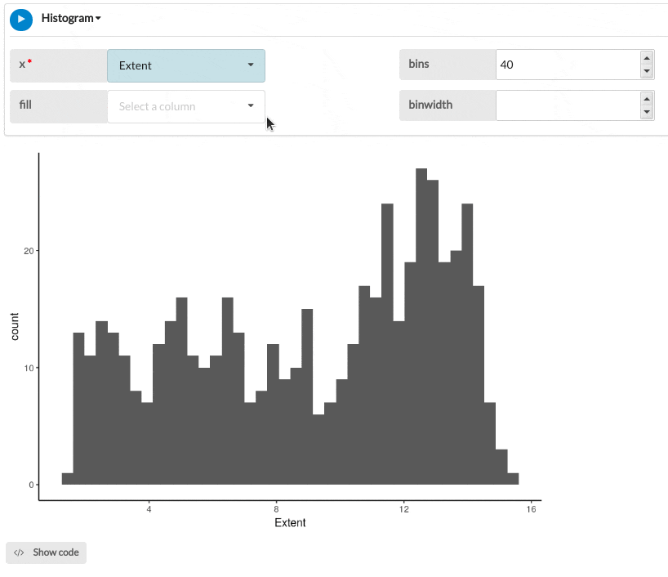Increase bins value with the up arrow
The image size is (668, 577).
click(647, 58)
